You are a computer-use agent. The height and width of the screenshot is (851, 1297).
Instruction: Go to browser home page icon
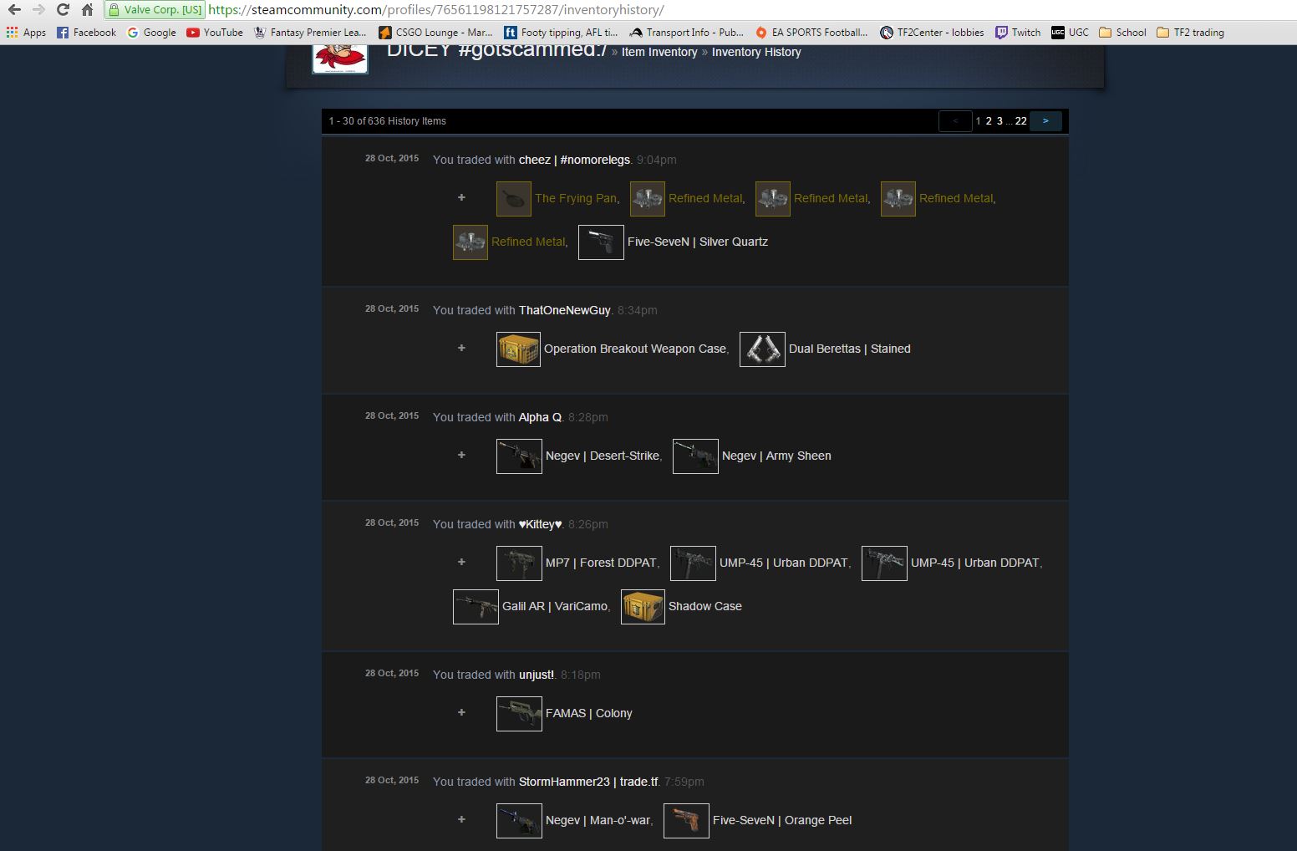[x=87, y=10]
